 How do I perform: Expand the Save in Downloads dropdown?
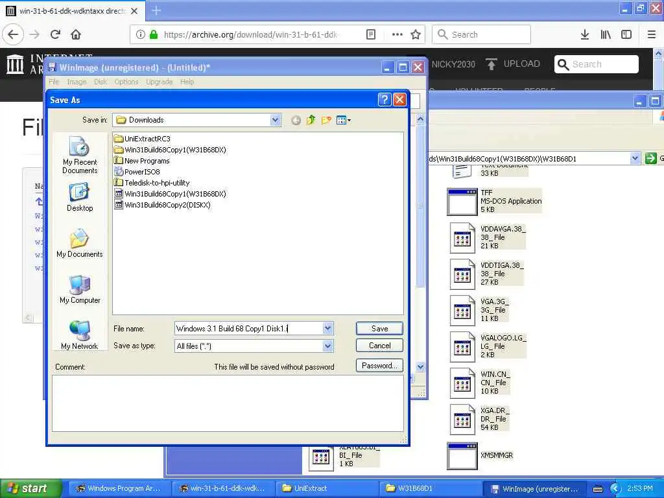point(275,120)
